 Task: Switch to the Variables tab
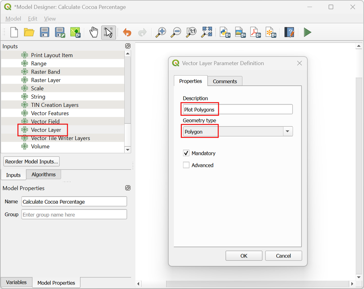(x=16, y=282)
